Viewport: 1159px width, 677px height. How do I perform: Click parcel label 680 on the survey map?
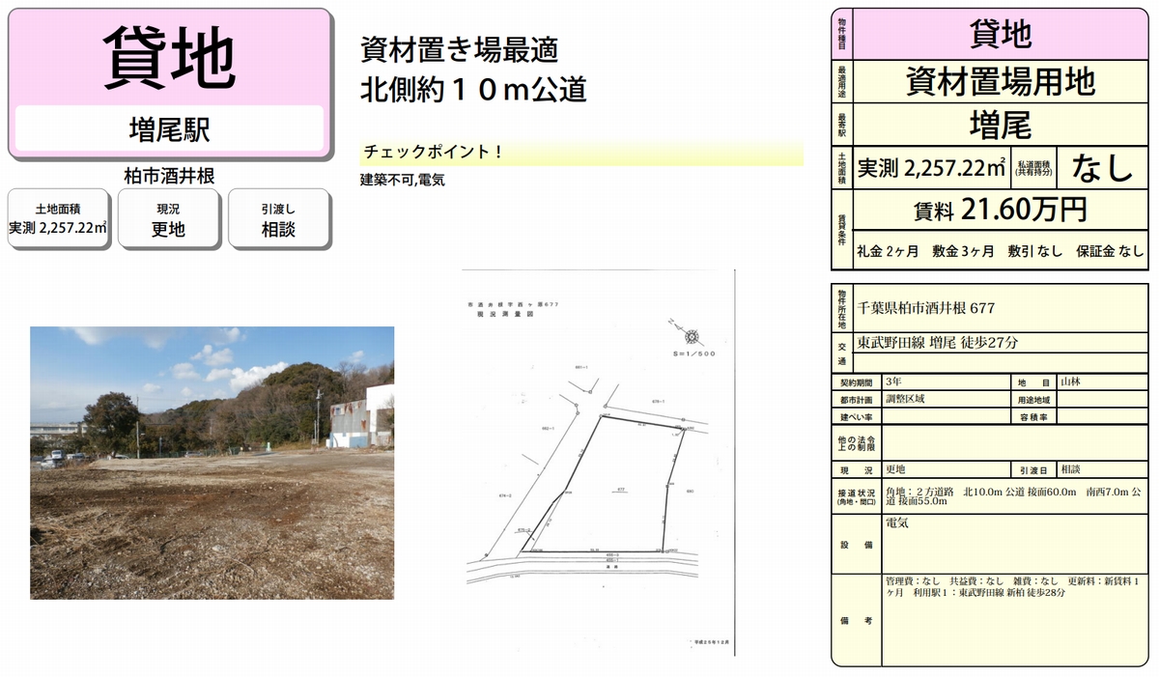(690, 491)
